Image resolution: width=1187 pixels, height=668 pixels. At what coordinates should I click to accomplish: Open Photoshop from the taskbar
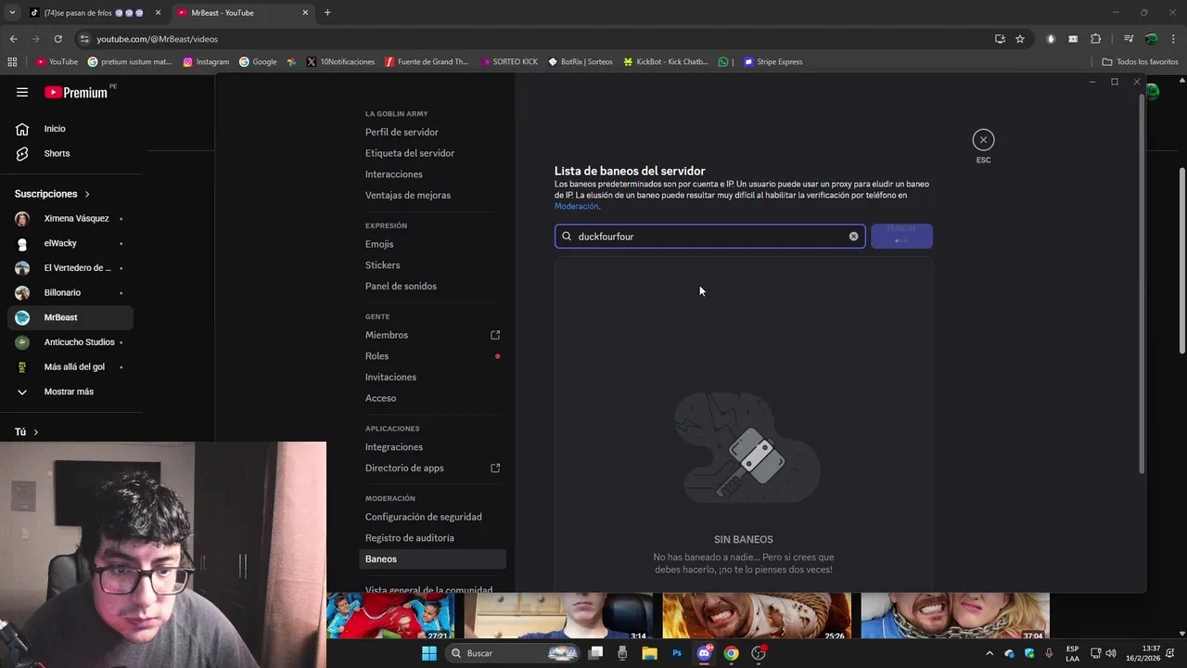pyautogui.click(x=677, y=653)
